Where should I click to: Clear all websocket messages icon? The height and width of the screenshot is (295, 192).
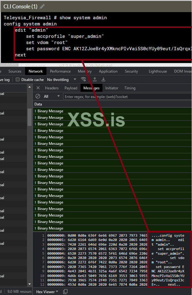tap(38, 96)
